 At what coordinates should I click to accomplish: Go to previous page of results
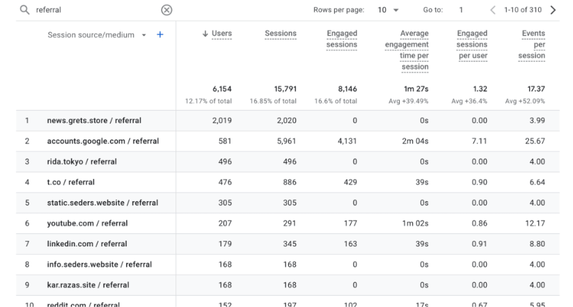pos(493,10)
